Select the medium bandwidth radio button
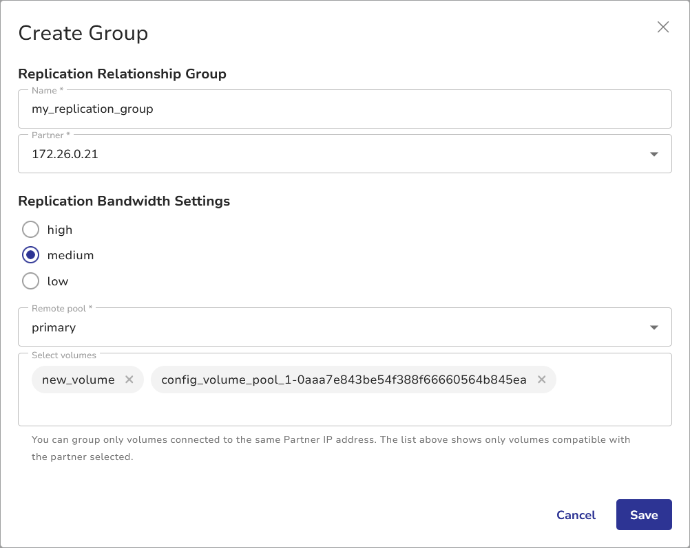This screenshot has width=690, height=548. [31, 255]
